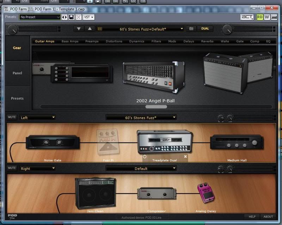
Task: Open the Distortions tab
Action: [x=114, y=41]
